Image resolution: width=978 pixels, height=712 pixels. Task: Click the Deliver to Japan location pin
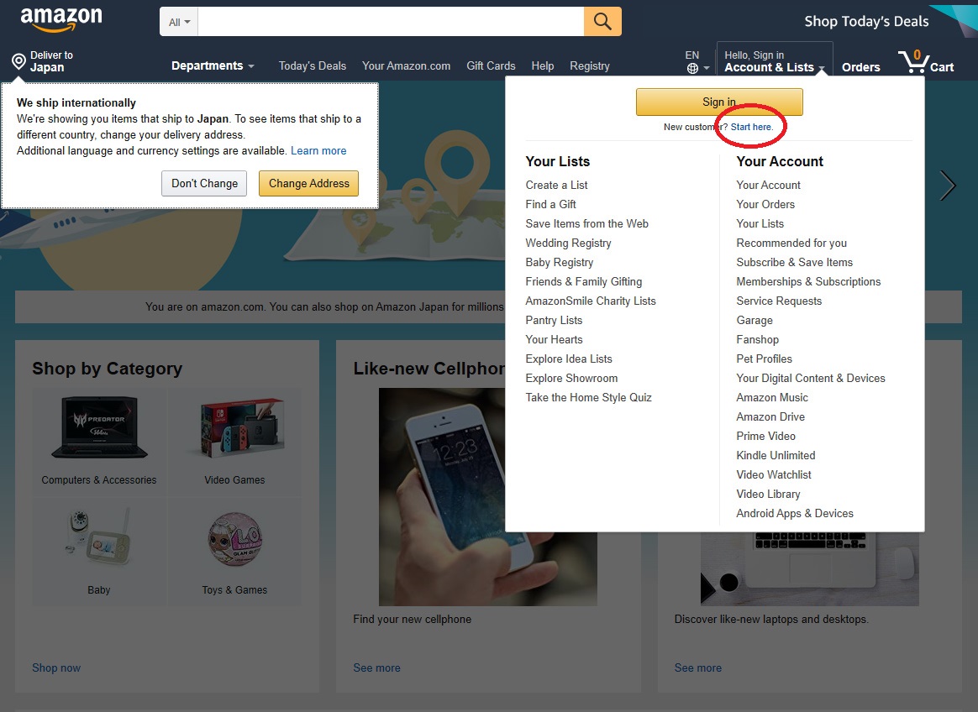click(x=18, y=62)
